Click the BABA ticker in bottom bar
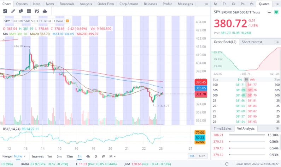 [25, 164]
